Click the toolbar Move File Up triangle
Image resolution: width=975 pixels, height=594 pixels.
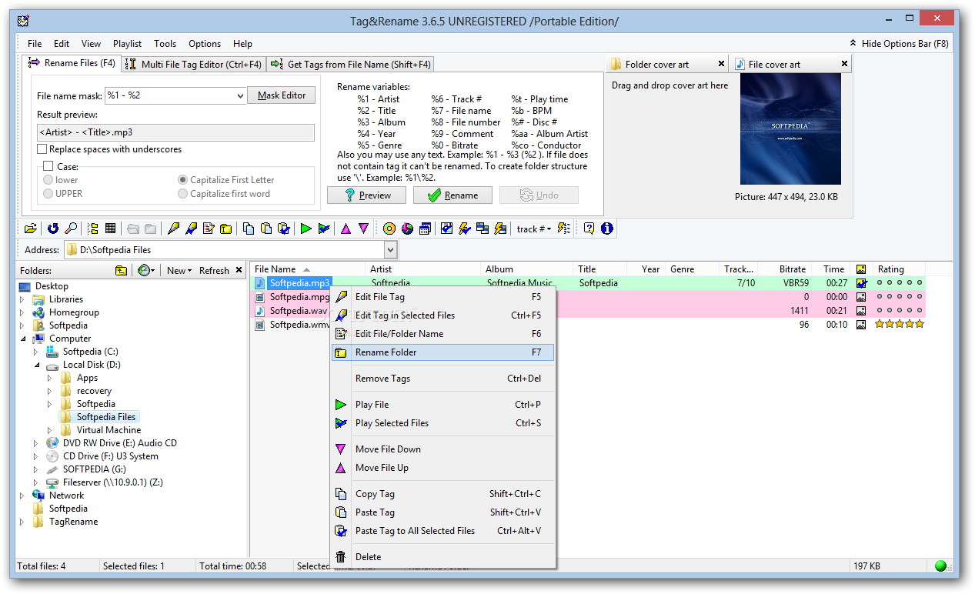pos(346,229)
